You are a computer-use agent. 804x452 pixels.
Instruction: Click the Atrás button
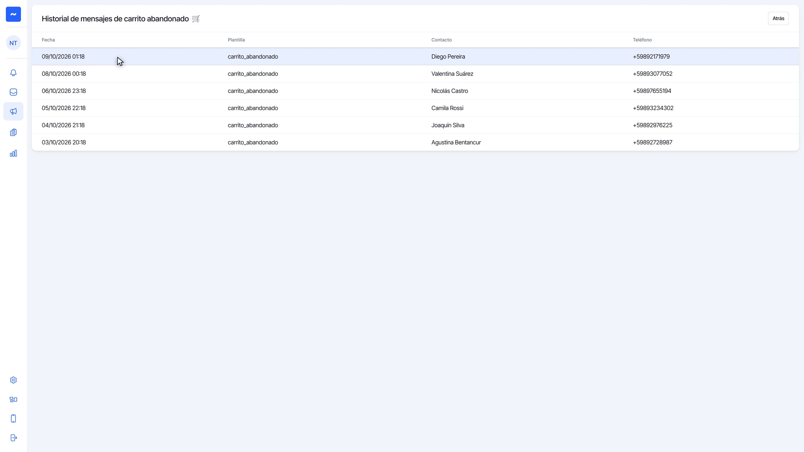[778, 18]
